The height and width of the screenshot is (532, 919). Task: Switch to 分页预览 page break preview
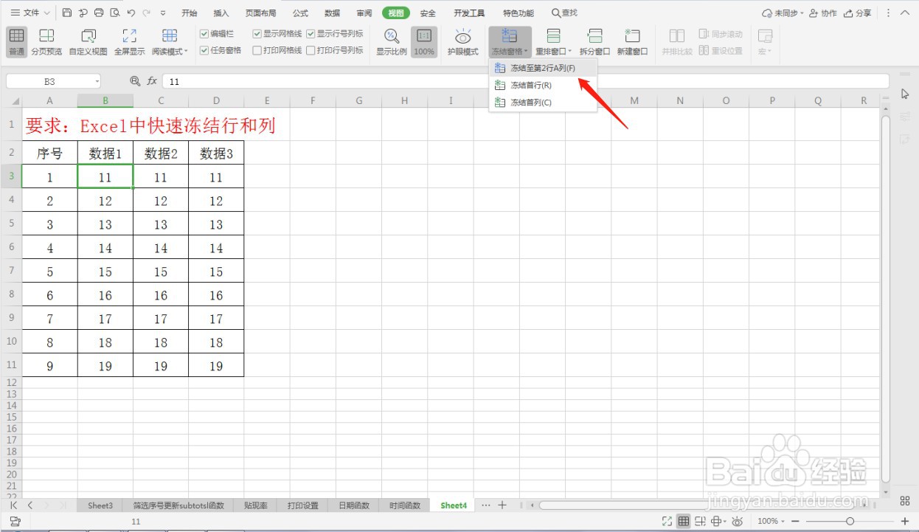(x=46, y=42)
